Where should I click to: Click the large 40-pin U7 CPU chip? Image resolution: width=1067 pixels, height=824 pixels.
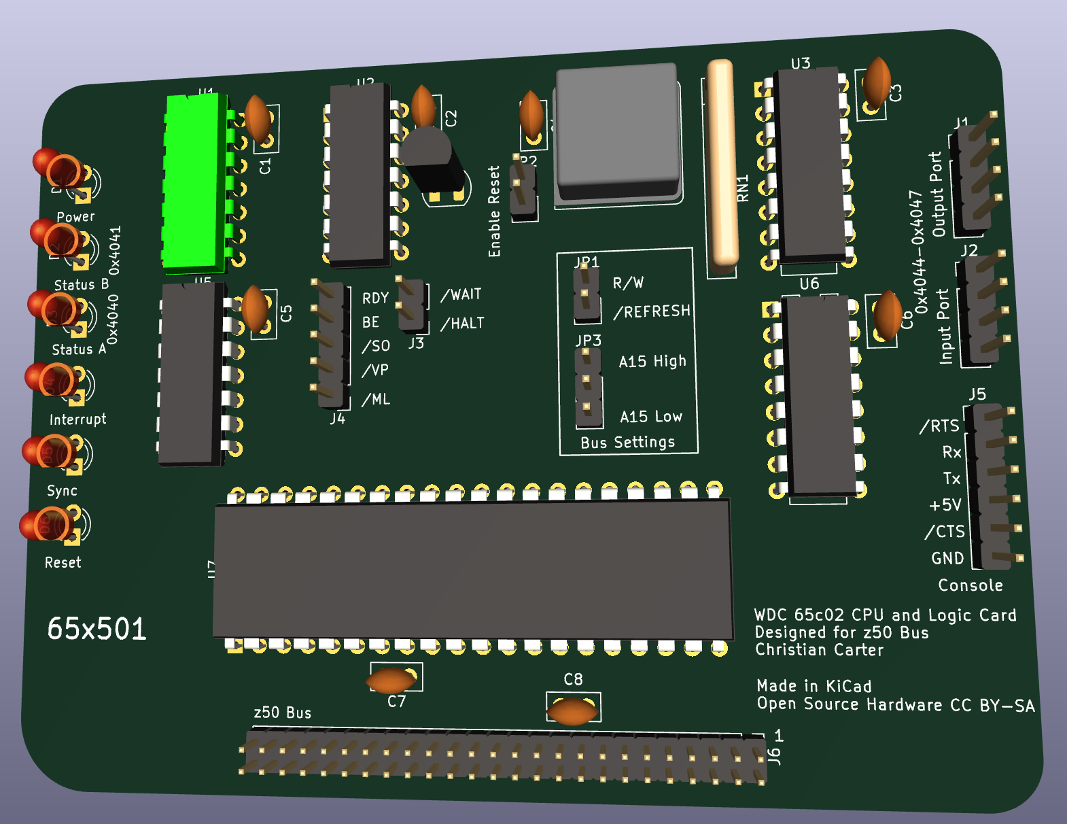[472, 570]
